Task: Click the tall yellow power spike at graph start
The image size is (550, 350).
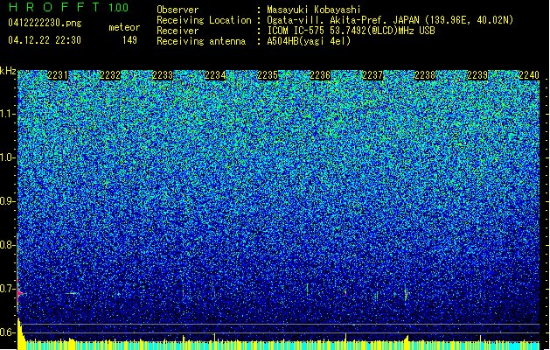Action: coord(20,333)
